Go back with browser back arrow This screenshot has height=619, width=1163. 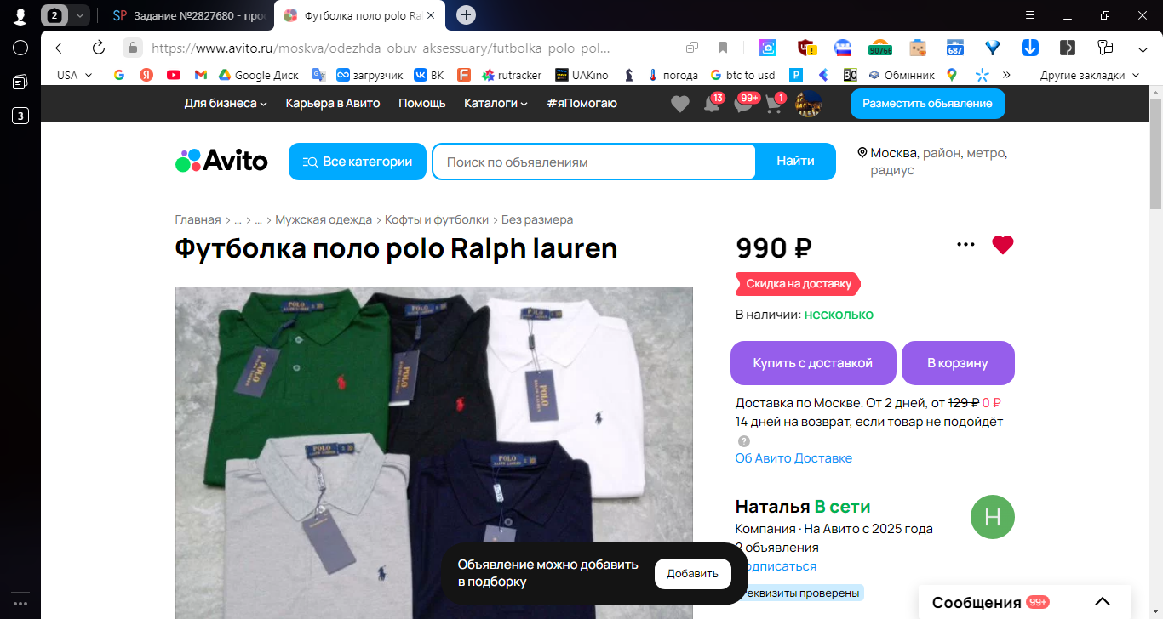pyautogui.click(x=61, y=48)
